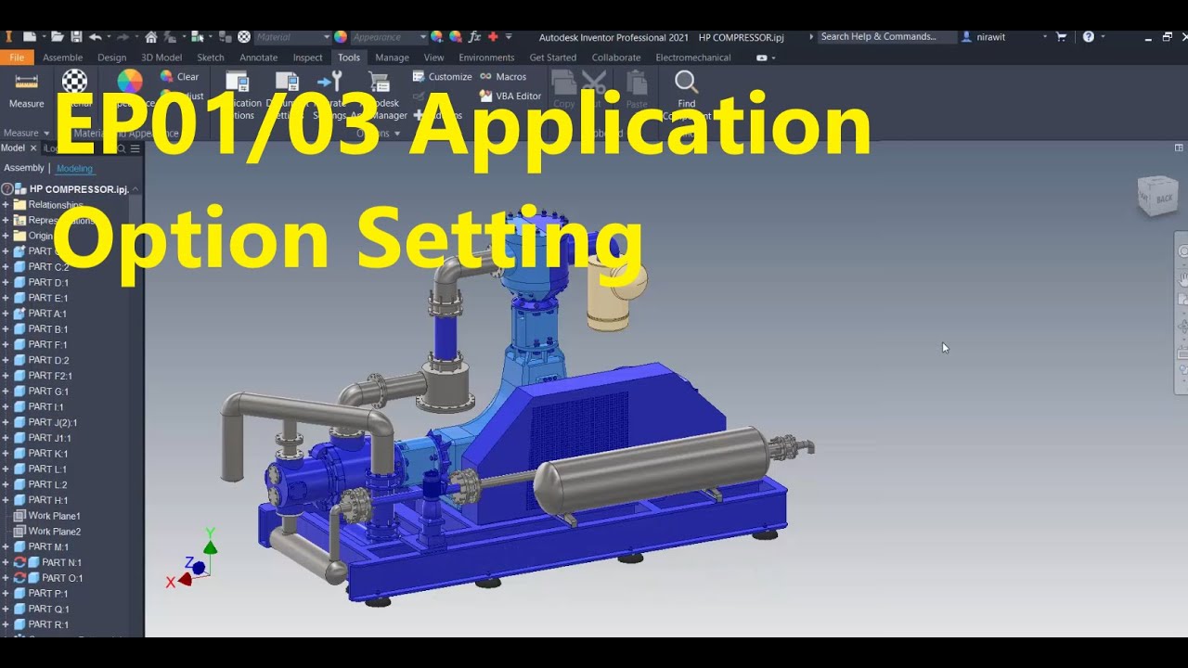Click the Measure tool icon
The image size is (1188, 668).
pyautogui.click(x=26, y=82)
